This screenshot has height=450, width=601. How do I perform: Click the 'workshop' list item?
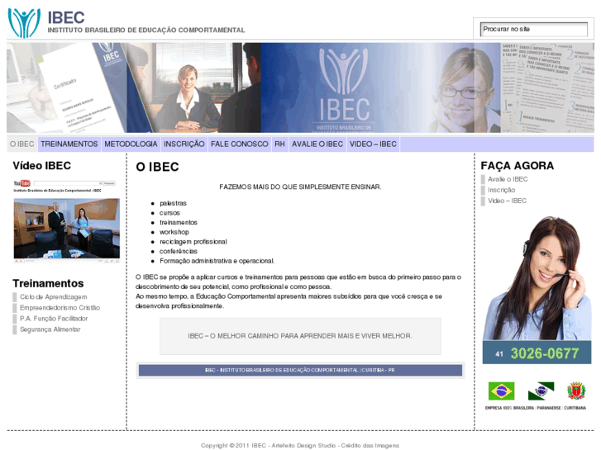[x=174, y=232]
